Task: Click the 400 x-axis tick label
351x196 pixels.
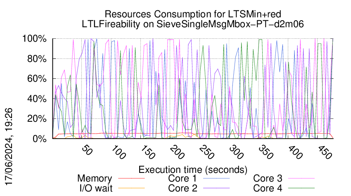Action: 296,152
